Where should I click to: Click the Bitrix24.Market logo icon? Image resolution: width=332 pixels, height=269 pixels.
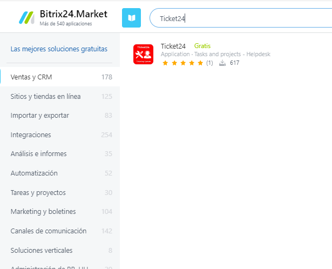25,17
